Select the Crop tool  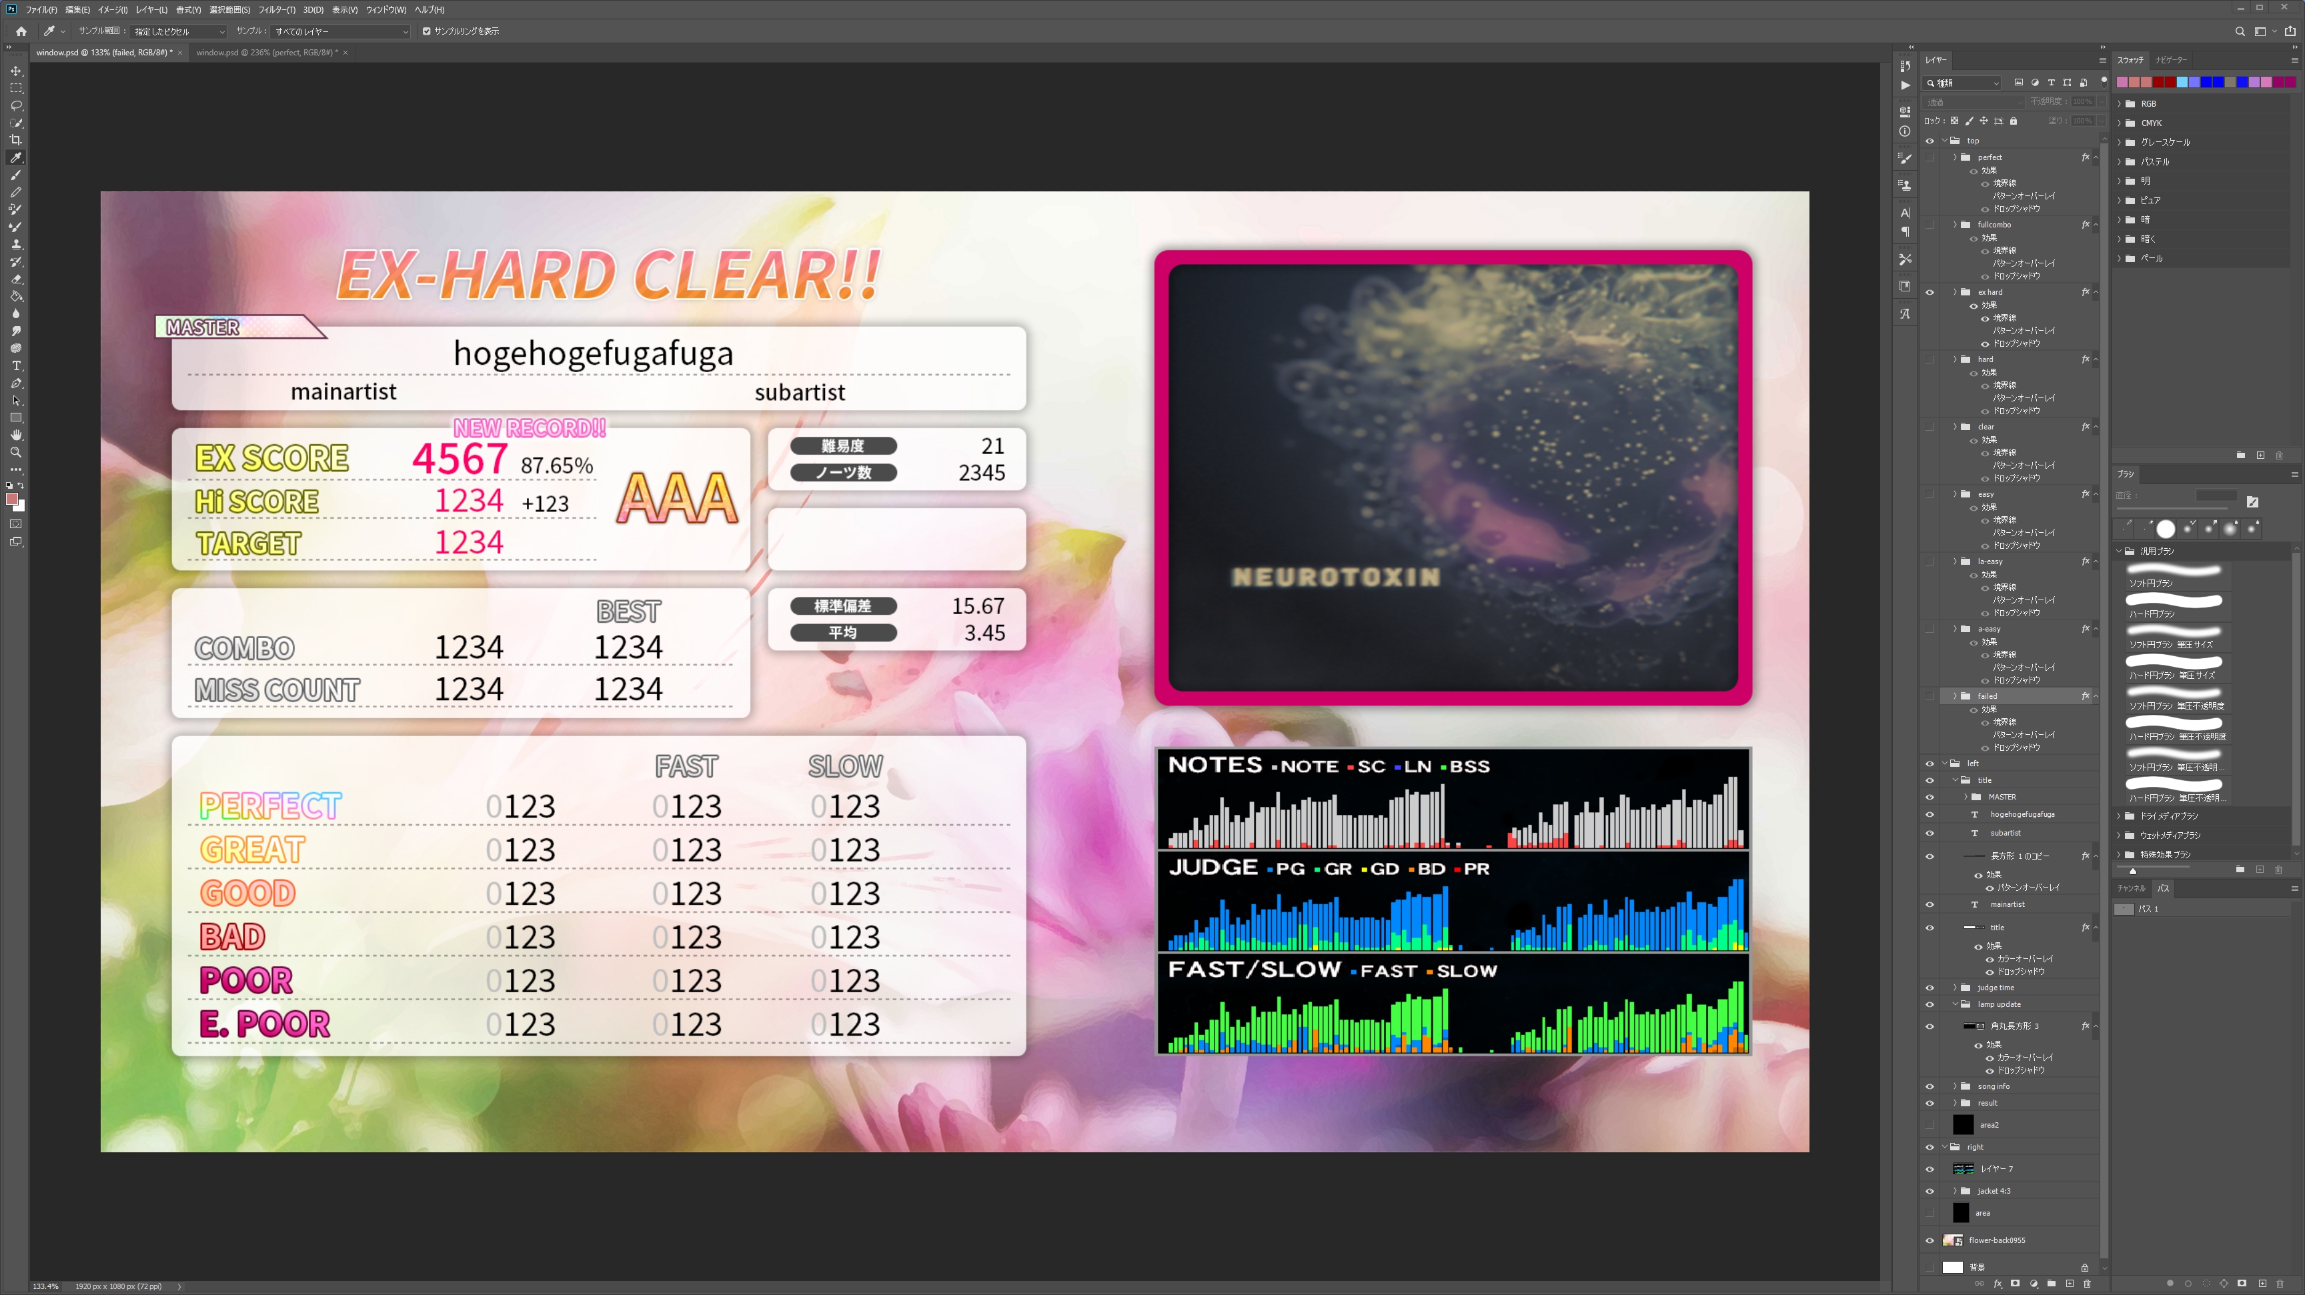pos(16,141)
